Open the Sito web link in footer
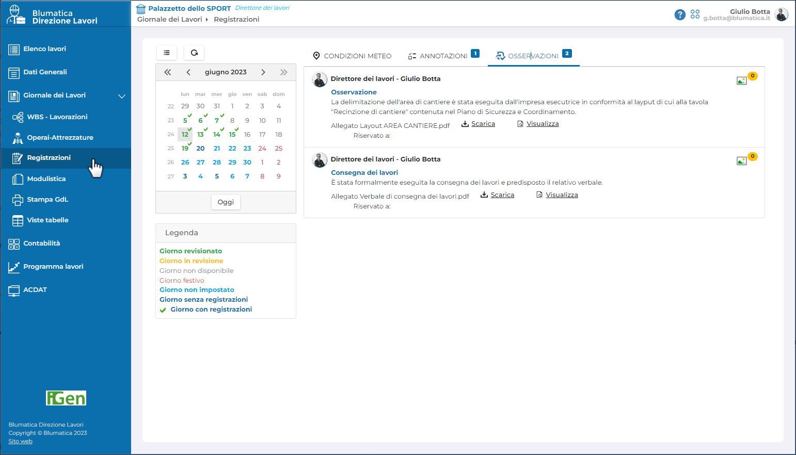The height and width of the screenshot is (455, 796). tap(20, 442)
